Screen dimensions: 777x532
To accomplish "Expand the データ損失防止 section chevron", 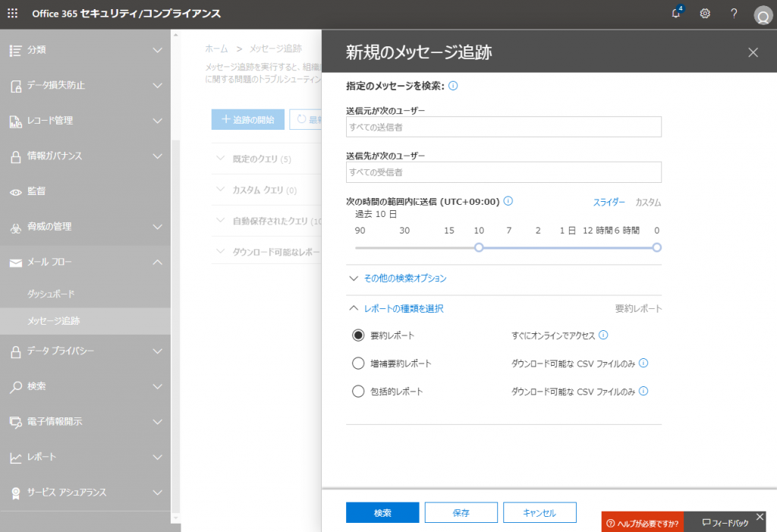I will (x=158, y=86).
